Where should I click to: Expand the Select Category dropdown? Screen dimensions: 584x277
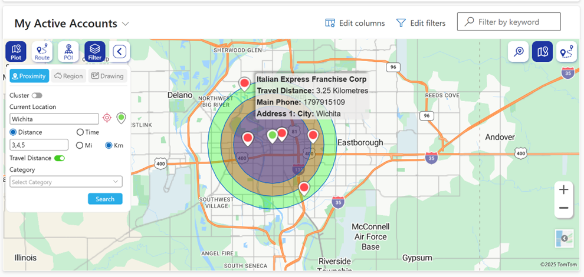[66, 182]
